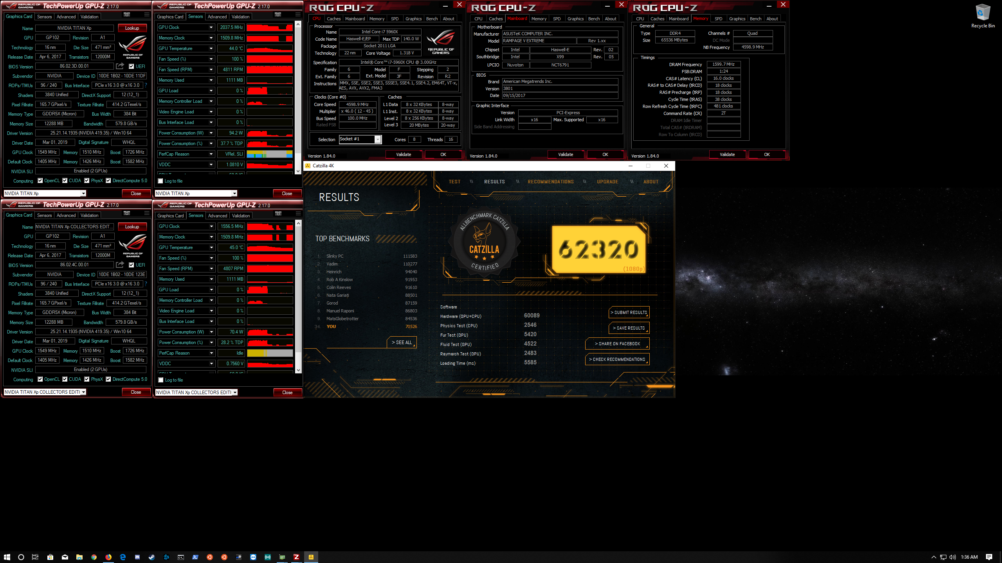This screenshot has width=1002, height=563.
Task: Open the Windows Start menu
Action: tap(7, 557)
